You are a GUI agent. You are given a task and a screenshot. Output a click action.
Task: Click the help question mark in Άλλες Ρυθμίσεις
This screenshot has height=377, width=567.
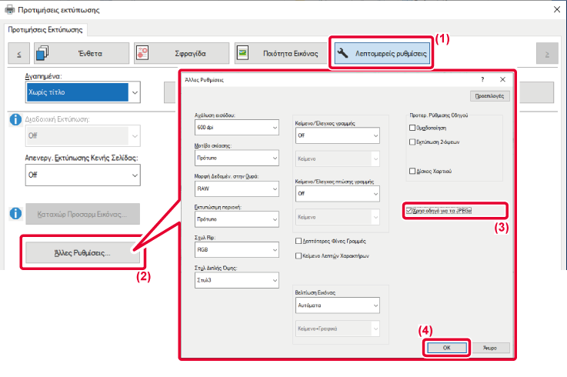[482, 79]
